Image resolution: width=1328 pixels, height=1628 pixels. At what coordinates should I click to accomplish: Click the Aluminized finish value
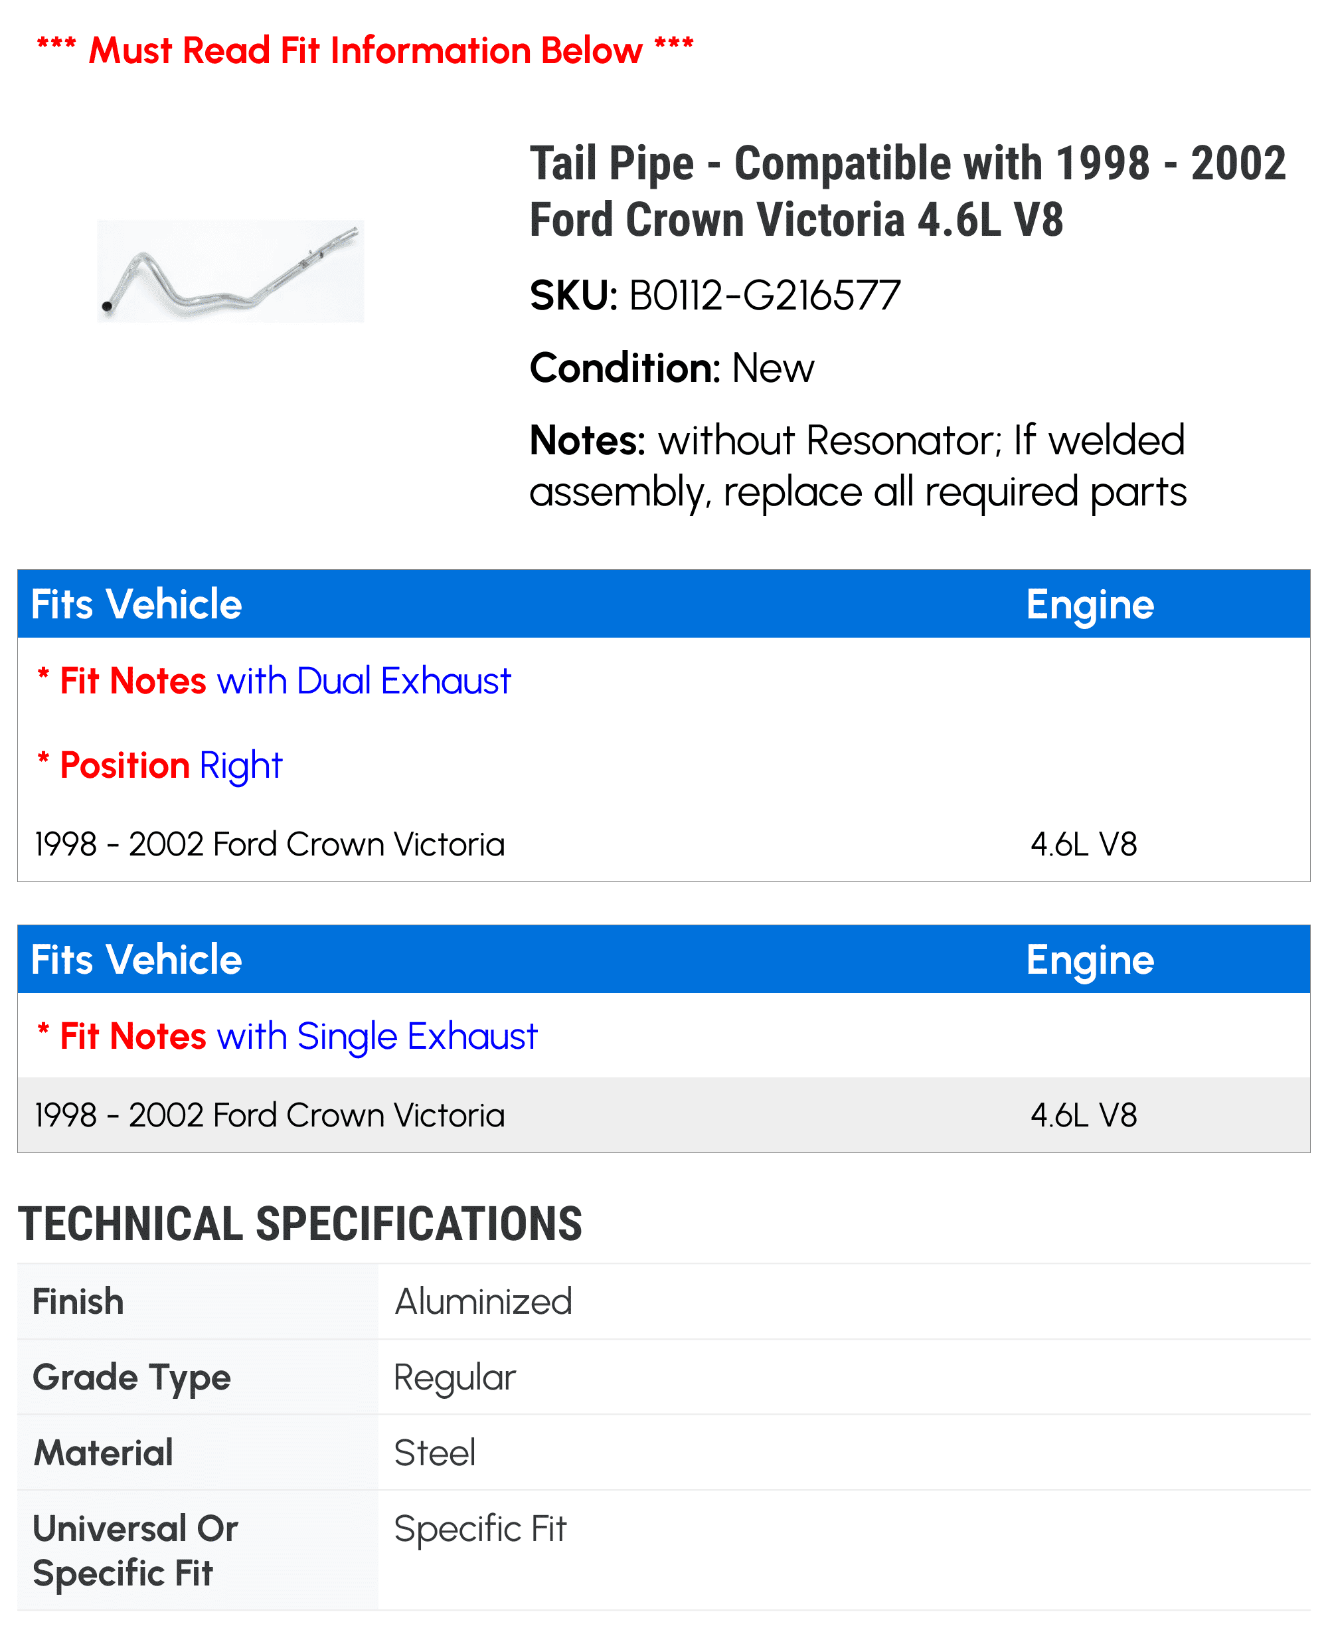[x=483, y=1302]
